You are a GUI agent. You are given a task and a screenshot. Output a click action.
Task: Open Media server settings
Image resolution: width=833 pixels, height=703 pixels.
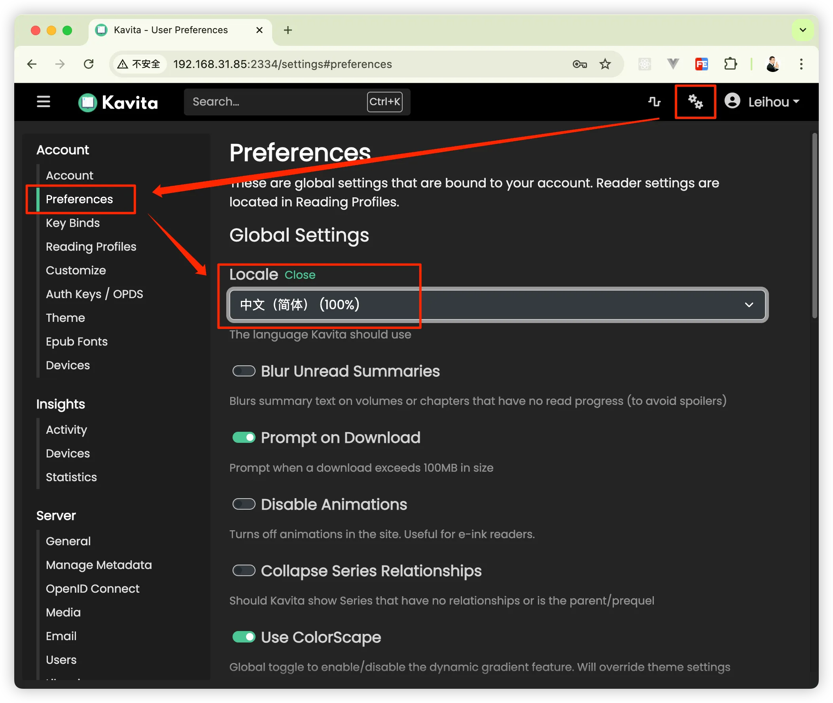[63, 612]
